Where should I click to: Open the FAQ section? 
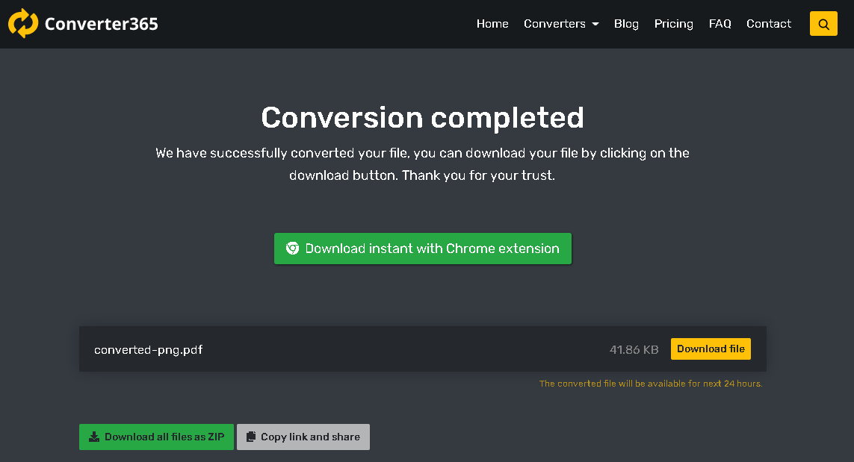[720, 24]
